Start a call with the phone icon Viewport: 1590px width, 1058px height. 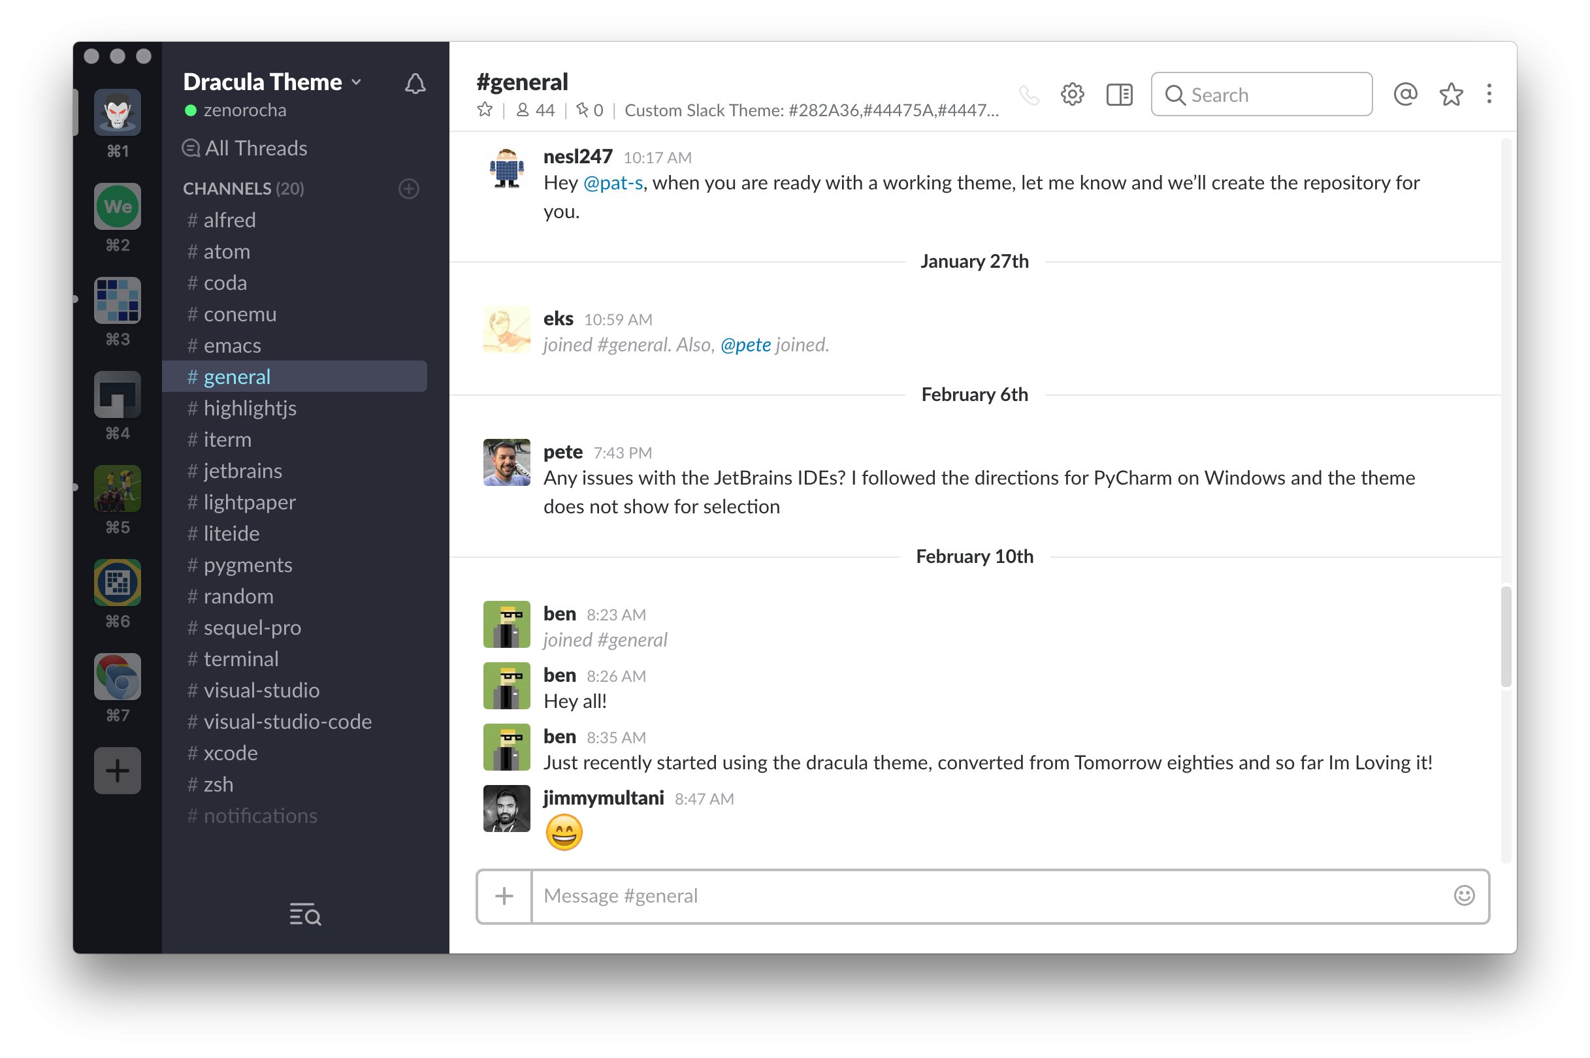tap(1029, 95)
